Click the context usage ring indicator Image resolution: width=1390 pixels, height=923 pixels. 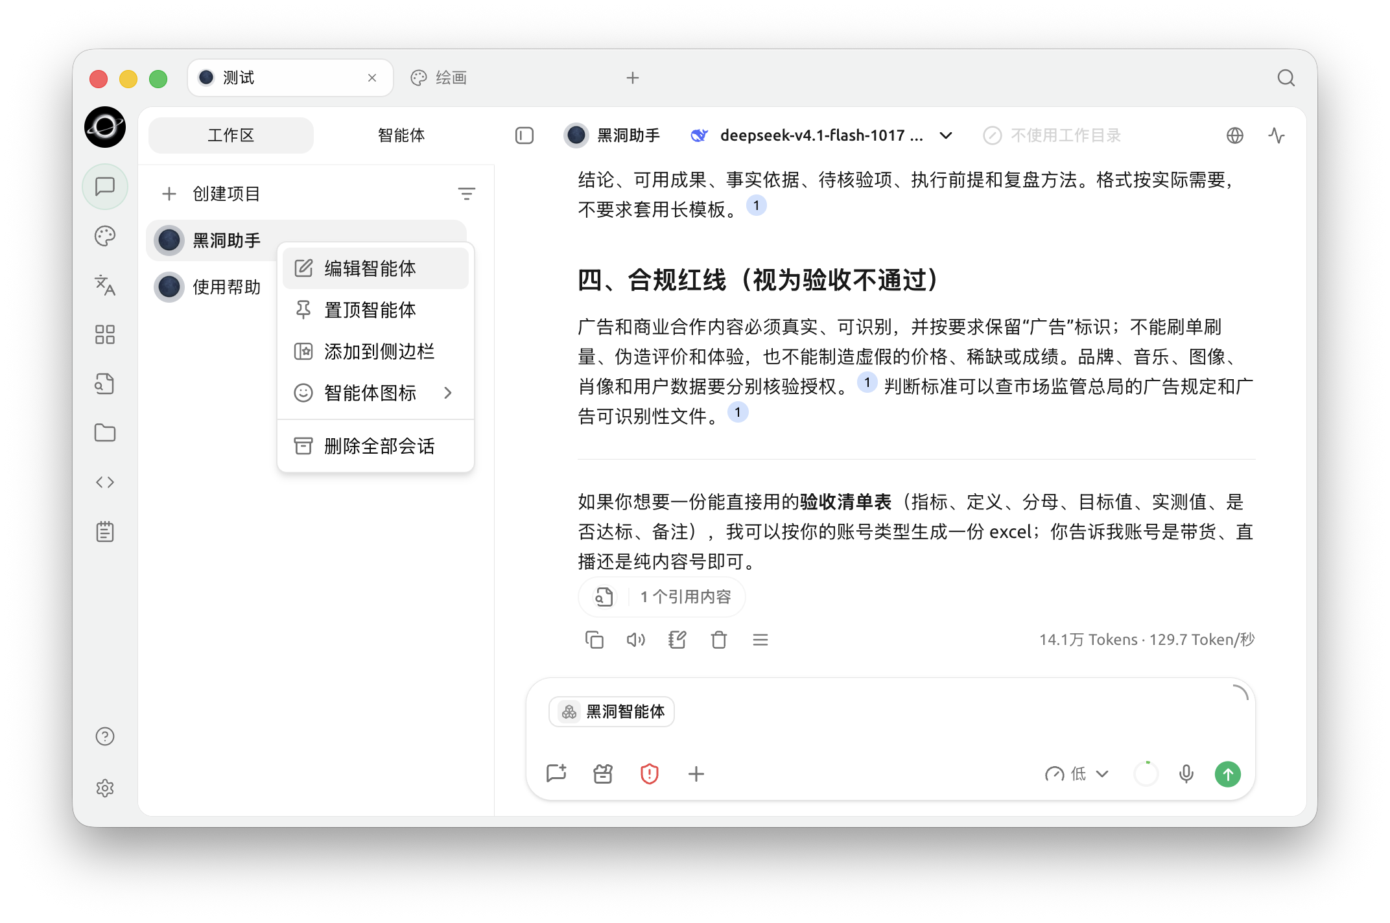pyautogui.click(x=1146, y=774)
